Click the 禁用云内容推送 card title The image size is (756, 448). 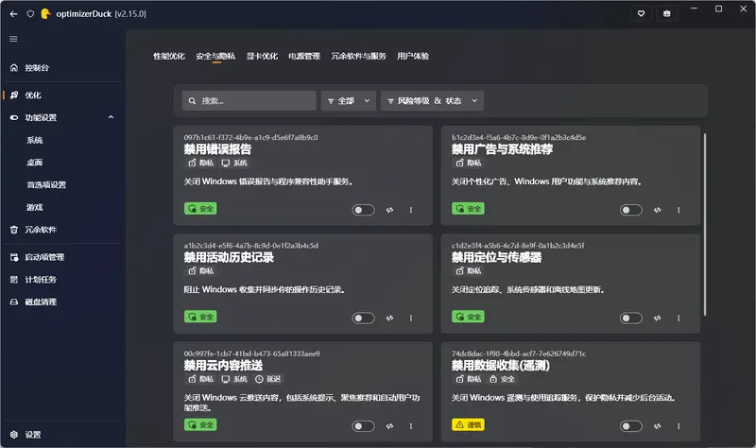pyautogui.click(x=223, y=366)
